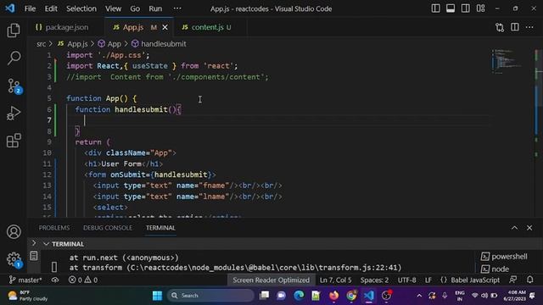
Task: Click the src breadcrumb
Action: [41, 44]
